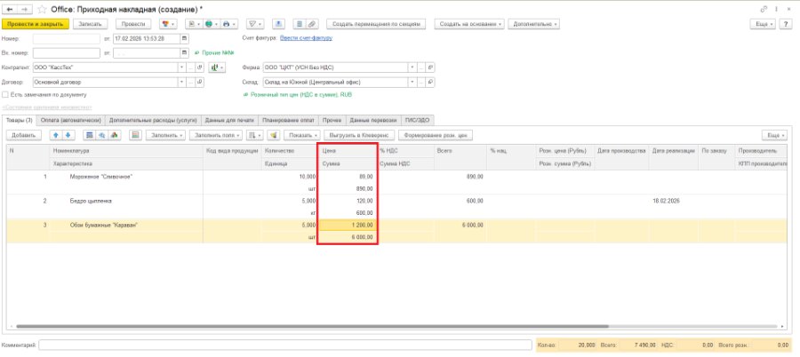Screen dimensions: 800x357
Task: Click the table grid icon in goods toolbar
Action: (90, 135)
